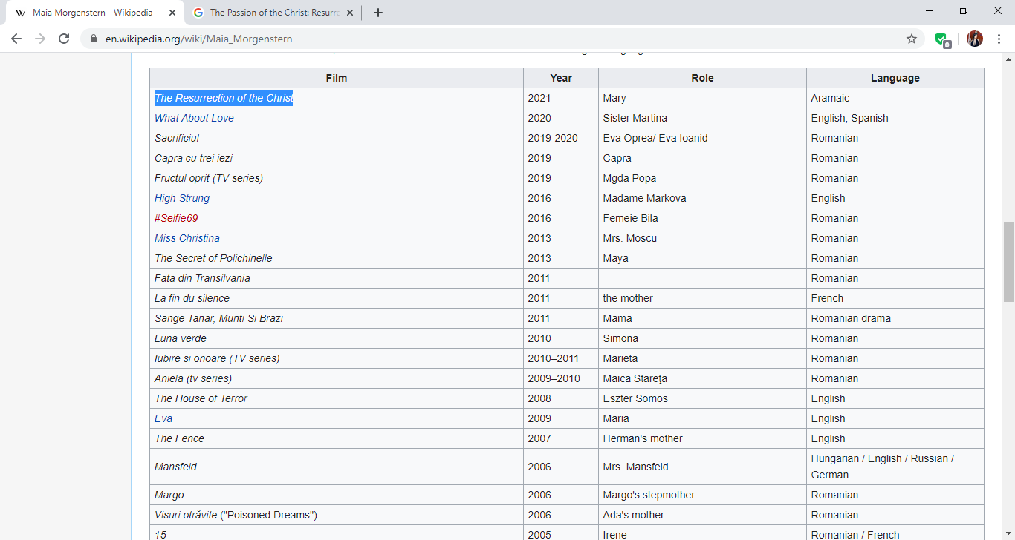Viewport: 1015px width, 540px height.
Task: Open the High Strung film link
Action: coord(182,198)
